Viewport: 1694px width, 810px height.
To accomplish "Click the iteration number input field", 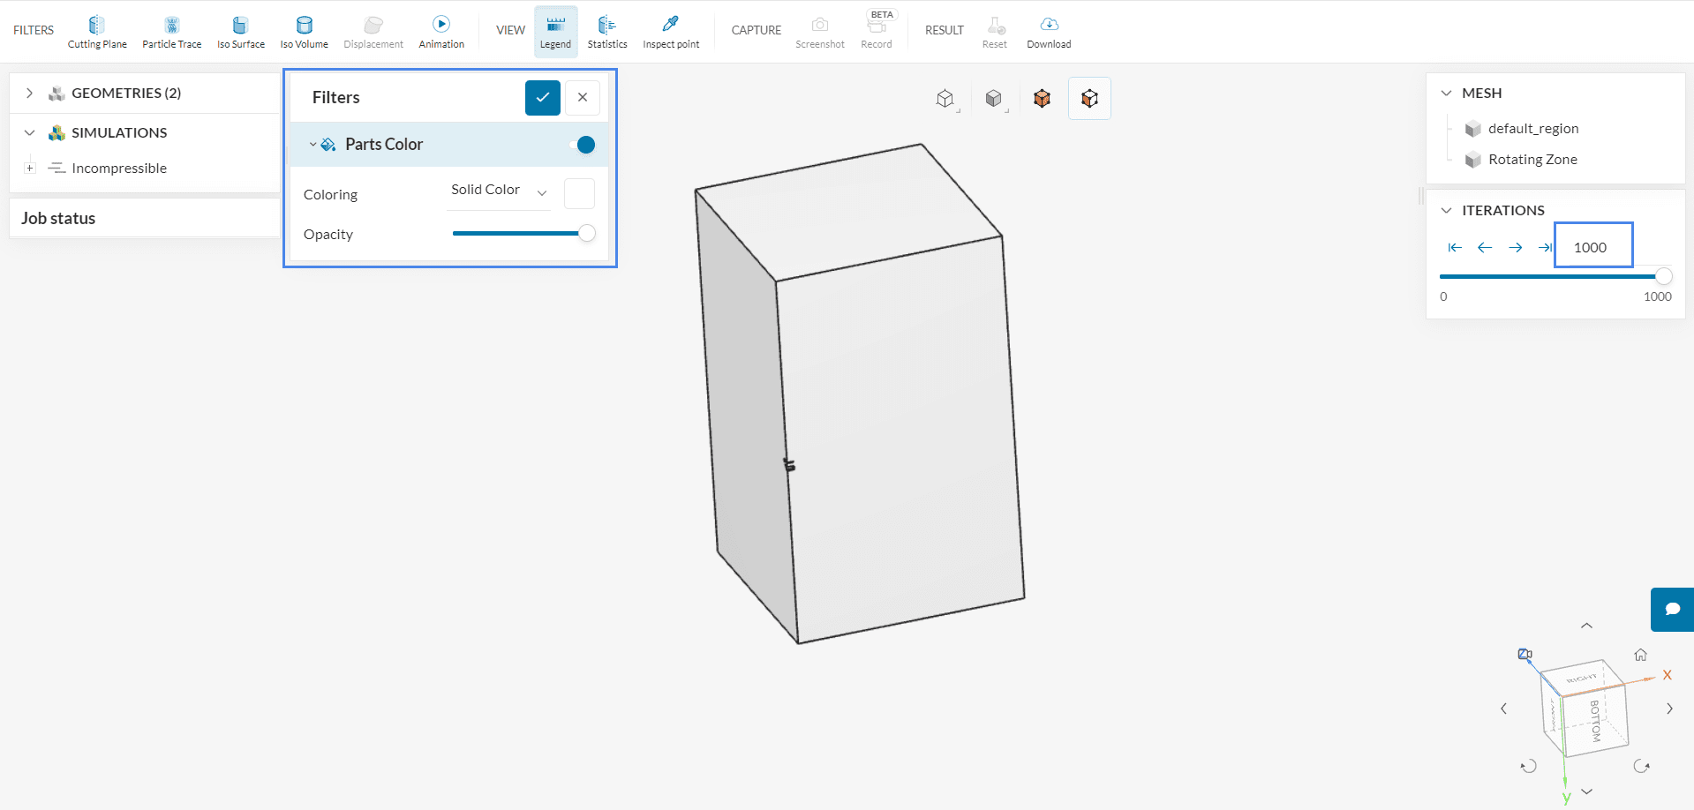I will pos(1592,247).
